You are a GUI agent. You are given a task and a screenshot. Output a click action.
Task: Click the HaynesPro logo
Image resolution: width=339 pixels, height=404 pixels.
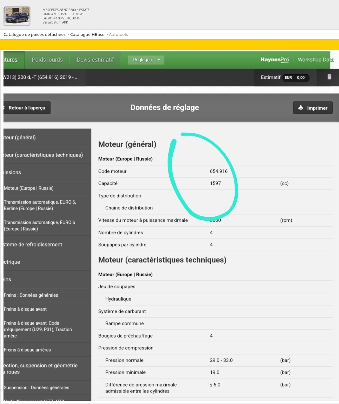coord(275,60)
